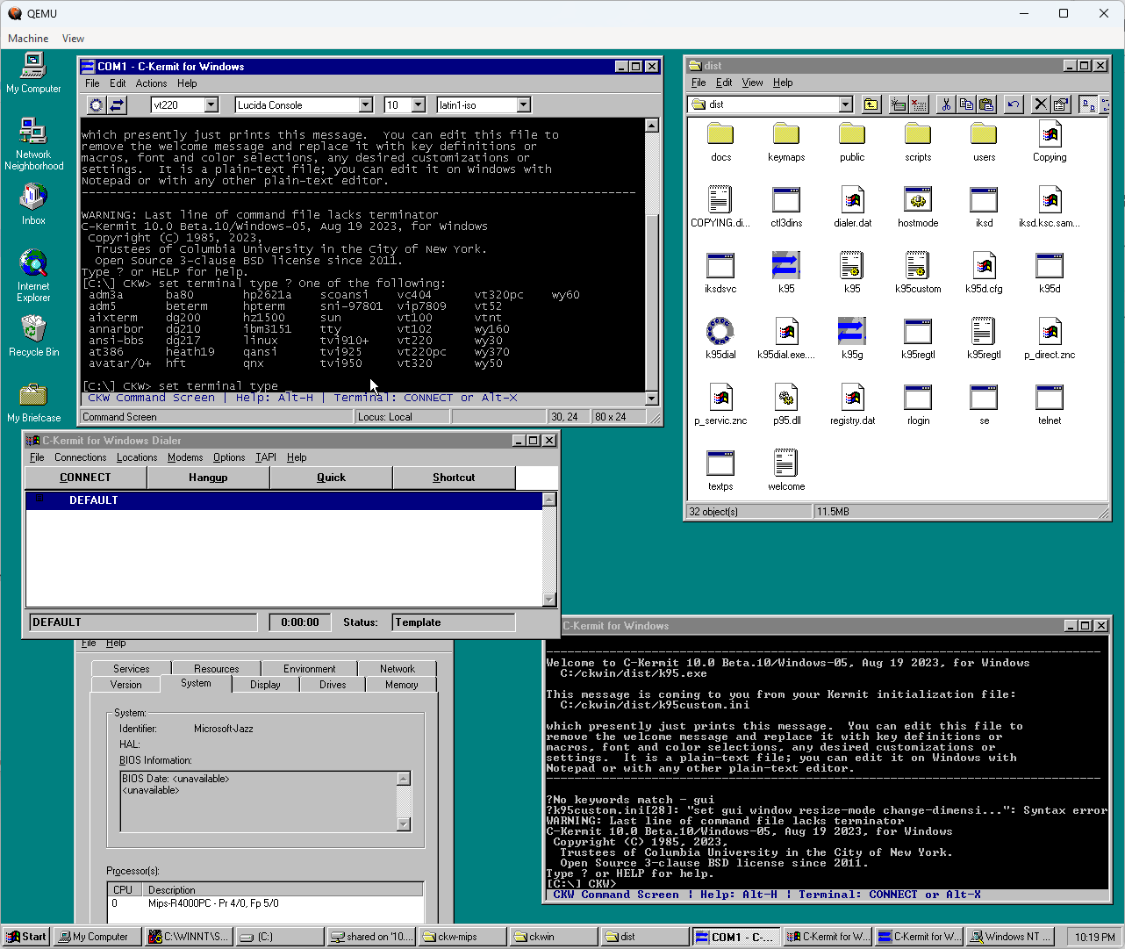This screenshot has width=1125, height=949.
Task: Click the Hangup button in Dialer
Action: pos(208,478)
